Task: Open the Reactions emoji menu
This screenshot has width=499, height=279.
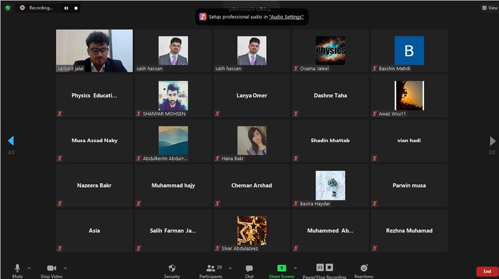Action: 364,268
